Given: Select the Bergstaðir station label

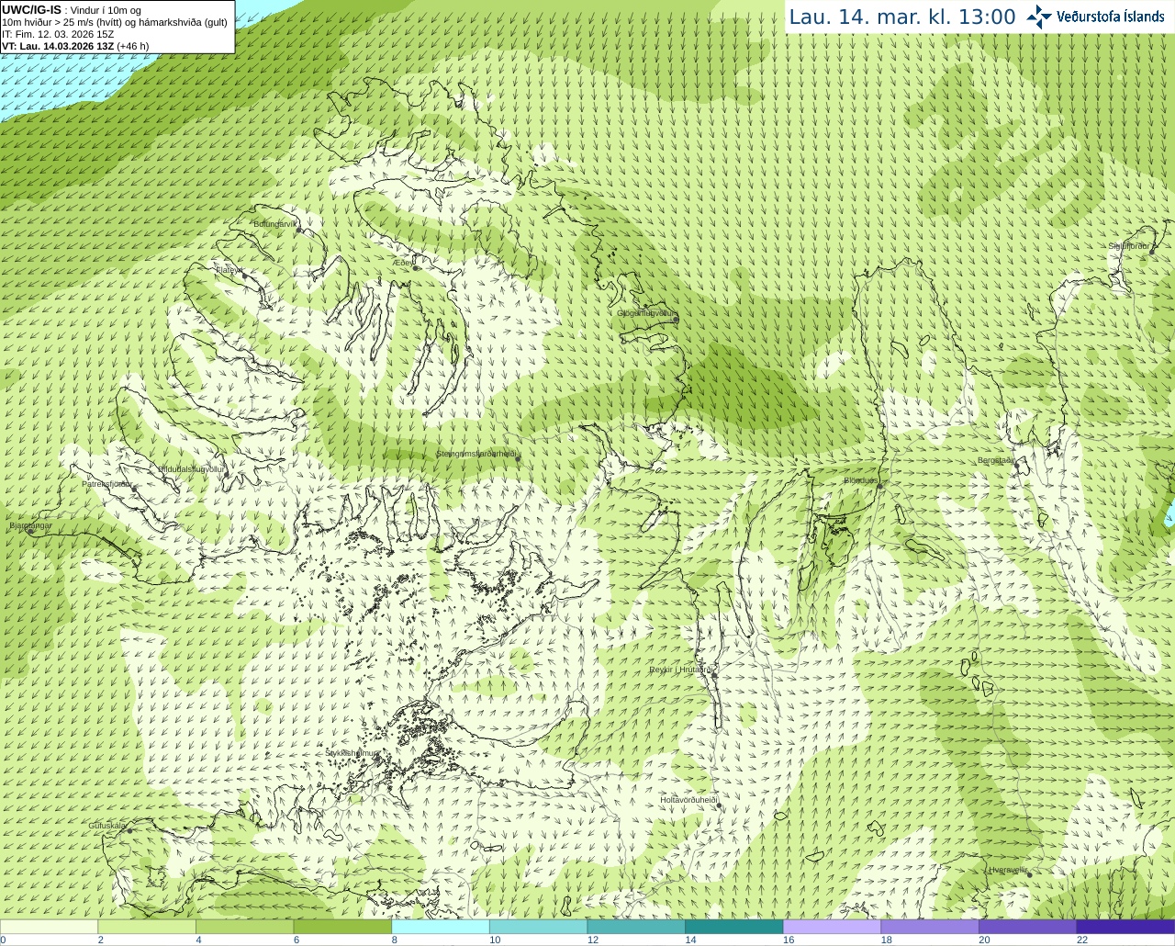Looking at the screenshot, I should tap(995, 460).
